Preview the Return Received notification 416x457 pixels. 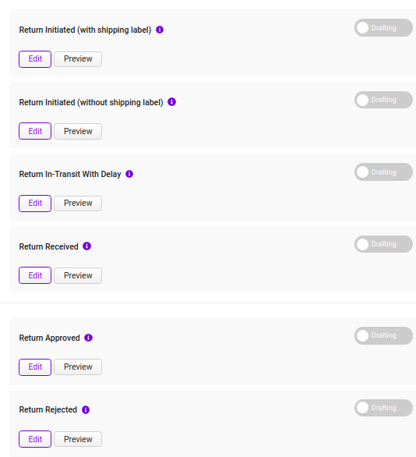coord(78,276)
